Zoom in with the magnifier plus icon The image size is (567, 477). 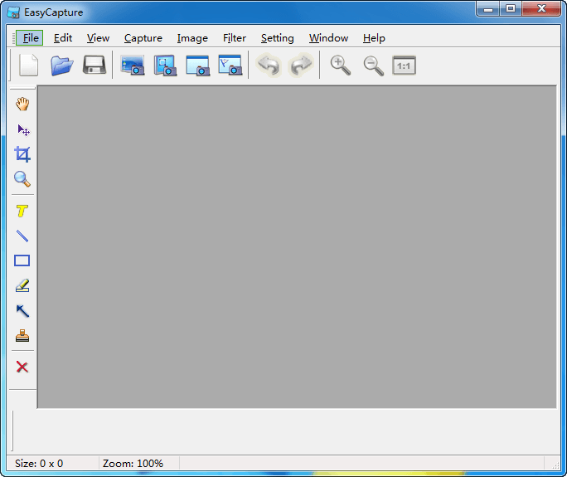(x=340, y=66)
